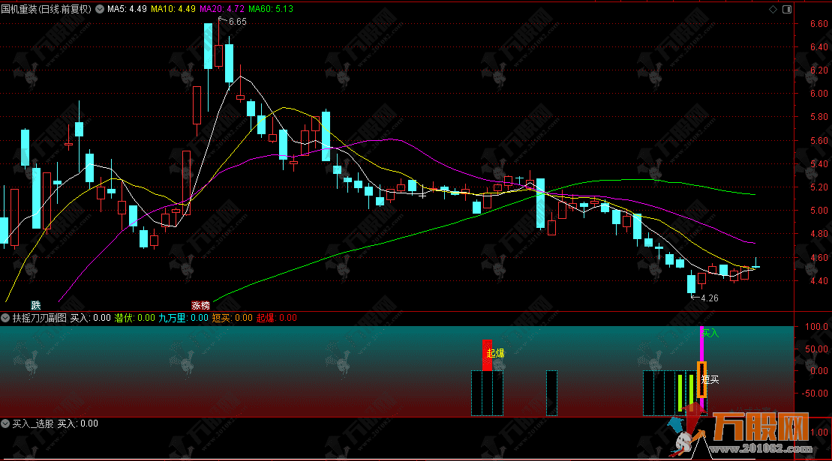832x461 pixels.
Task: Open the dropdown next to 国机重装 title
Action: point(100,9)
